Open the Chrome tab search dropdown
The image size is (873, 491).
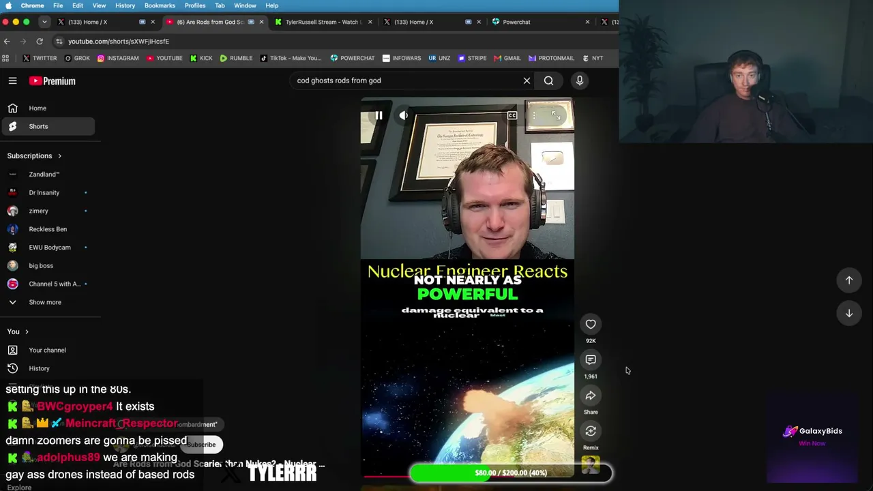point(44,22)
